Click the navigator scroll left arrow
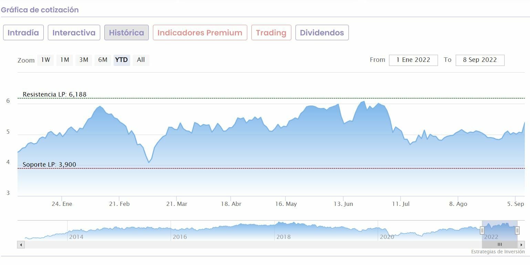The width and height of the screenshot is (530, 265). point(21,245)
